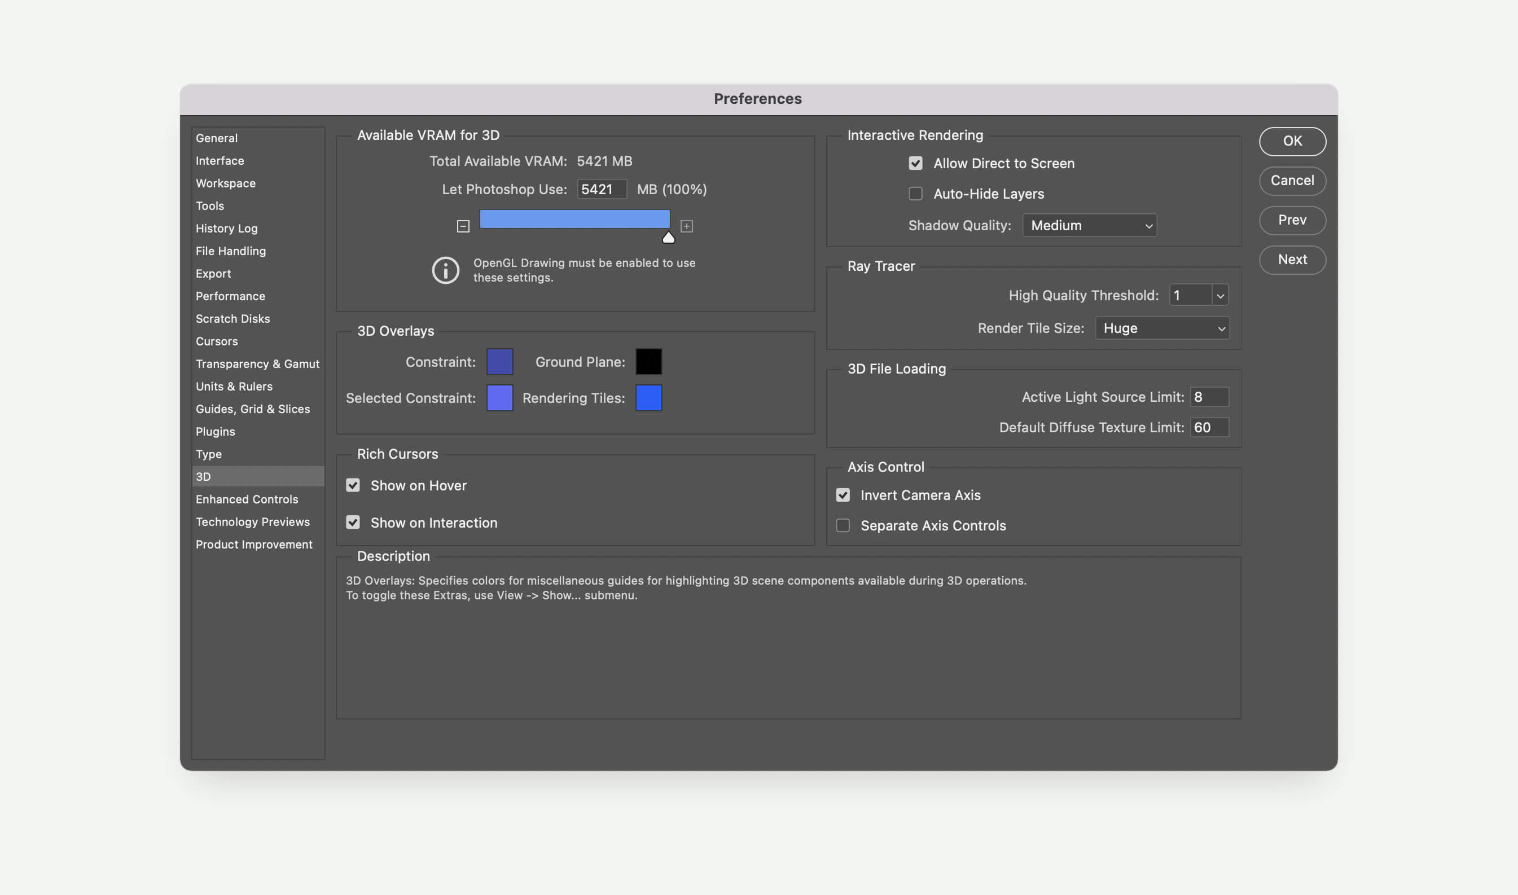The image size is (1518, 895).
Task: Click the Let Photoshop Use field
Action: (602, 190)
